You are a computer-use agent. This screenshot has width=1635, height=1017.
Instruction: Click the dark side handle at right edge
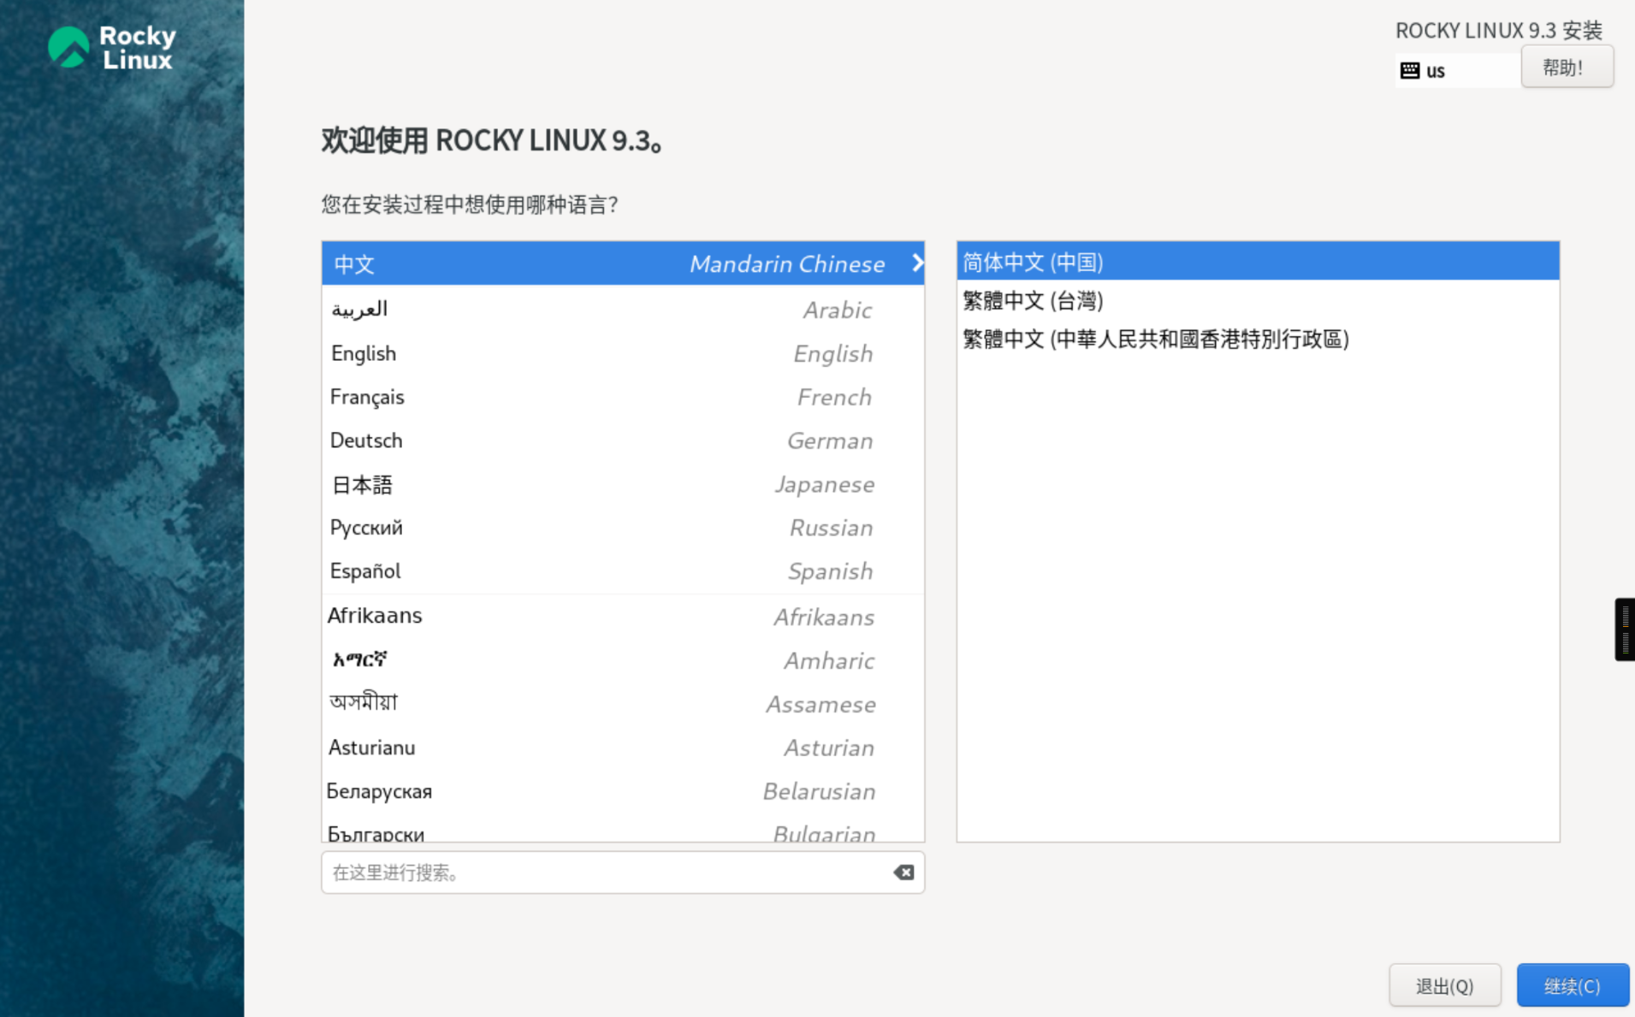coord(1625,630)
